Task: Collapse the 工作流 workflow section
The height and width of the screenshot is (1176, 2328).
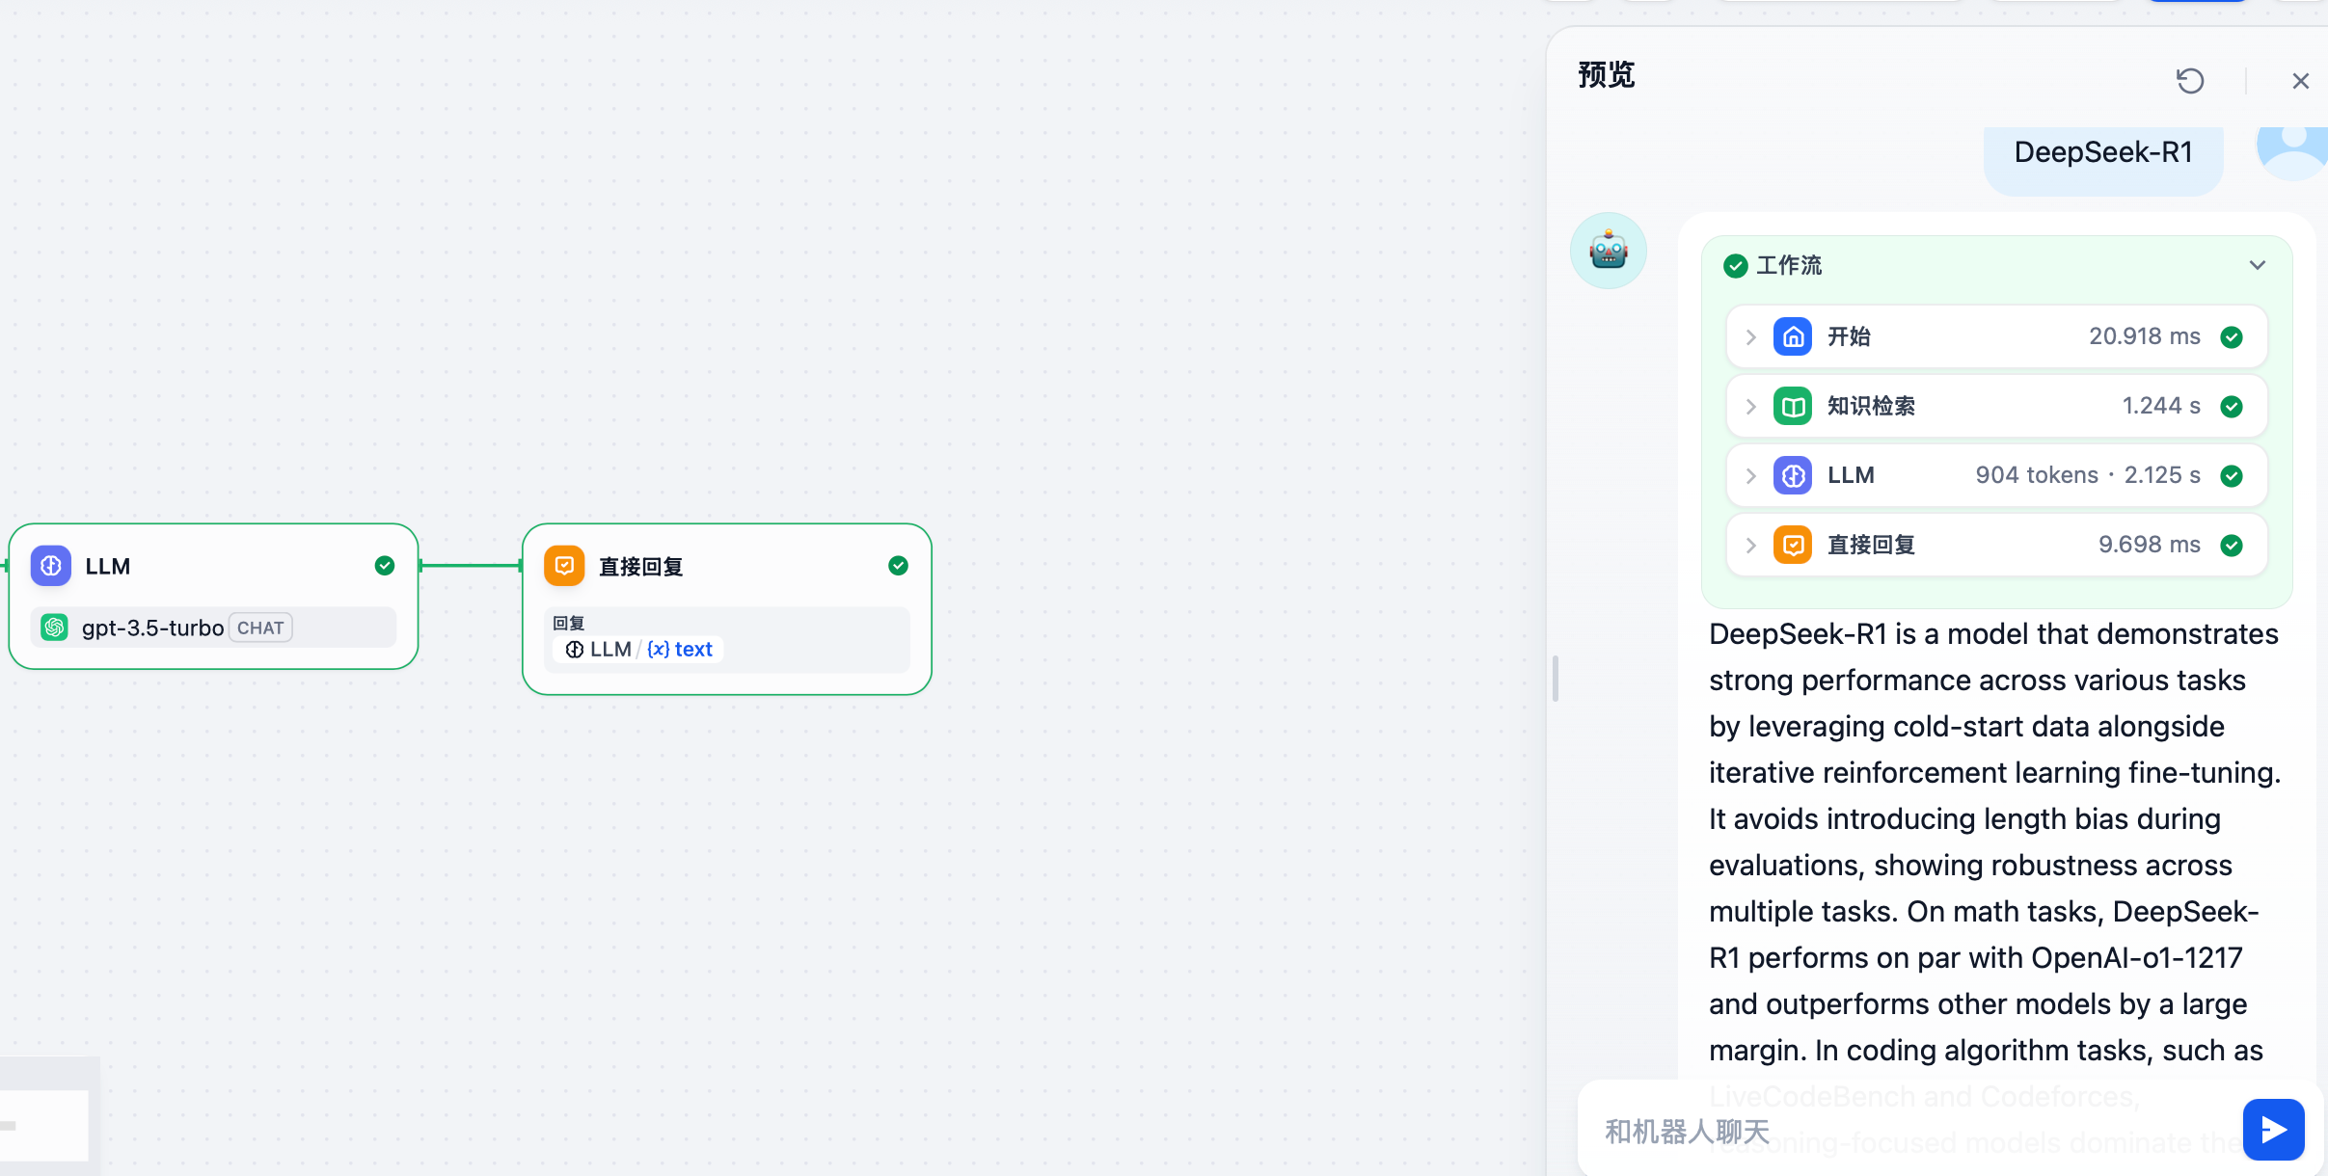Action: (2257, 265)
